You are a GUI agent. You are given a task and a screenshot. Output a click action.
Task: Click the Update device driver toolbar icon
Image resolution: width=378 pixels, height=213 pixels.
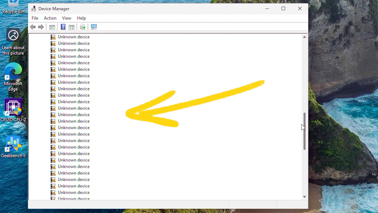[83, 27]
